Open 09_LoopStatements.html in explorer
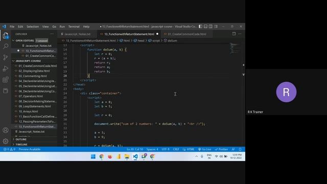The width and height of the screenshot is (327, 184). 35,106
